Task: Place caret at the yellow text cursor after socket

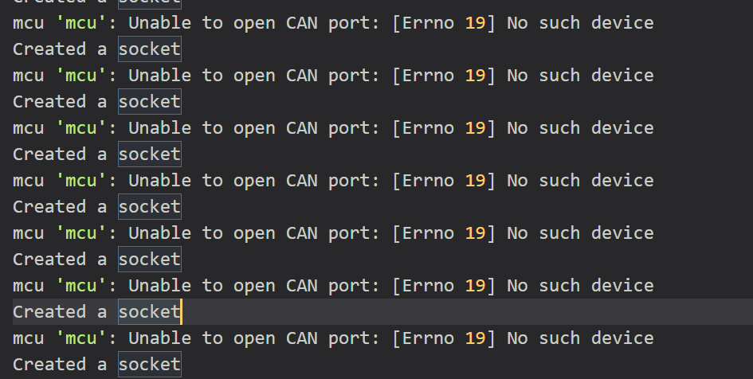Action: 181,312
